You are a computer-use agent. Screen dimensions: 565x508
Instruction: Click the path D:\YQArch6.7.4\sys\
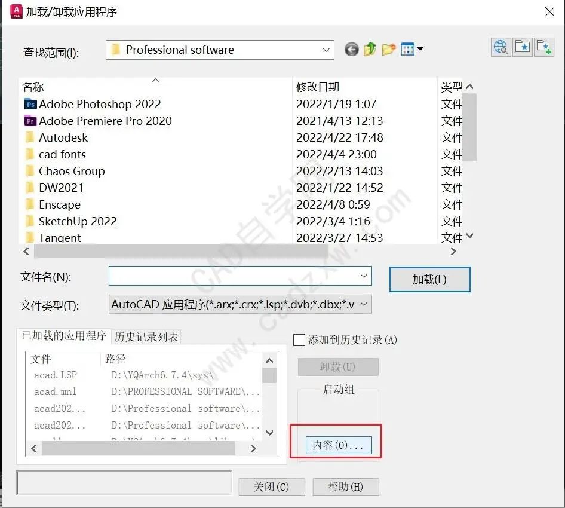pyautogui.click(x=163, y=375)
